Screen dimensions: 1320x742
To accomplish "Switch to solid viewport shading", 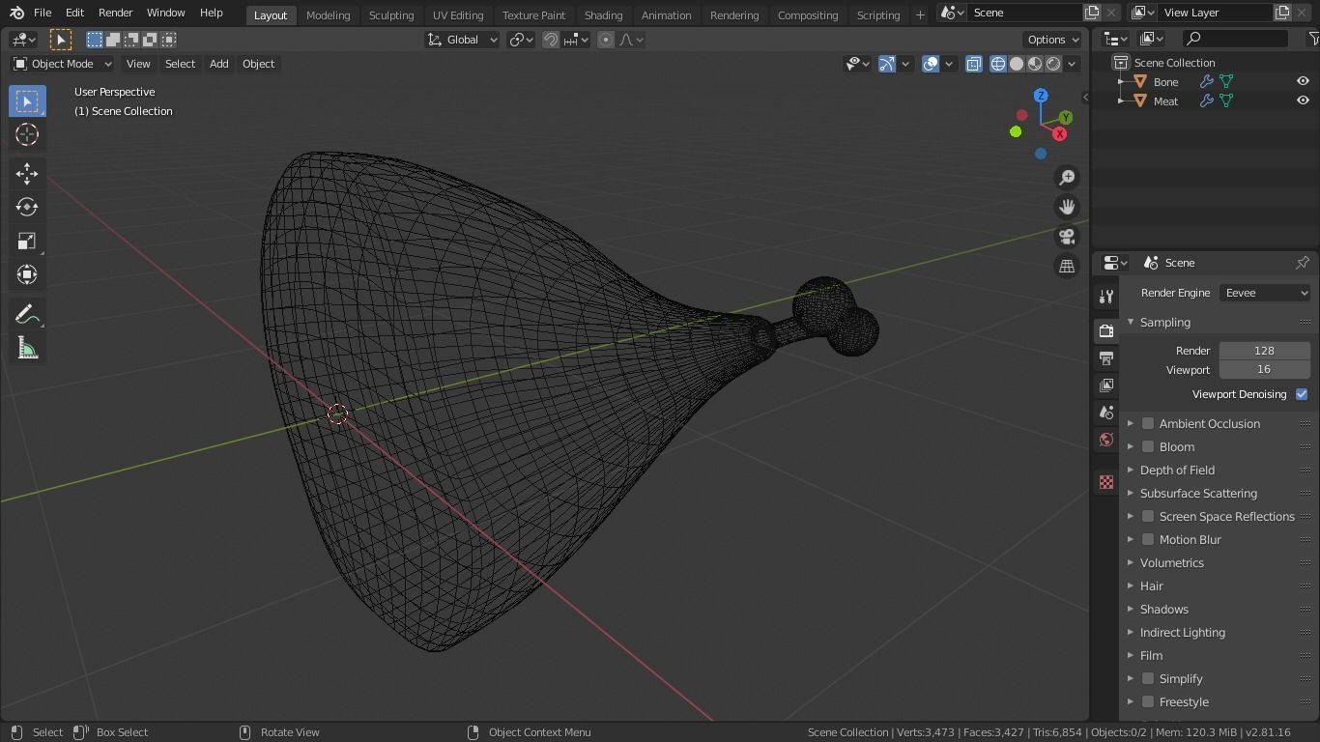I will pyautogui.click(x=1017, y=64).
